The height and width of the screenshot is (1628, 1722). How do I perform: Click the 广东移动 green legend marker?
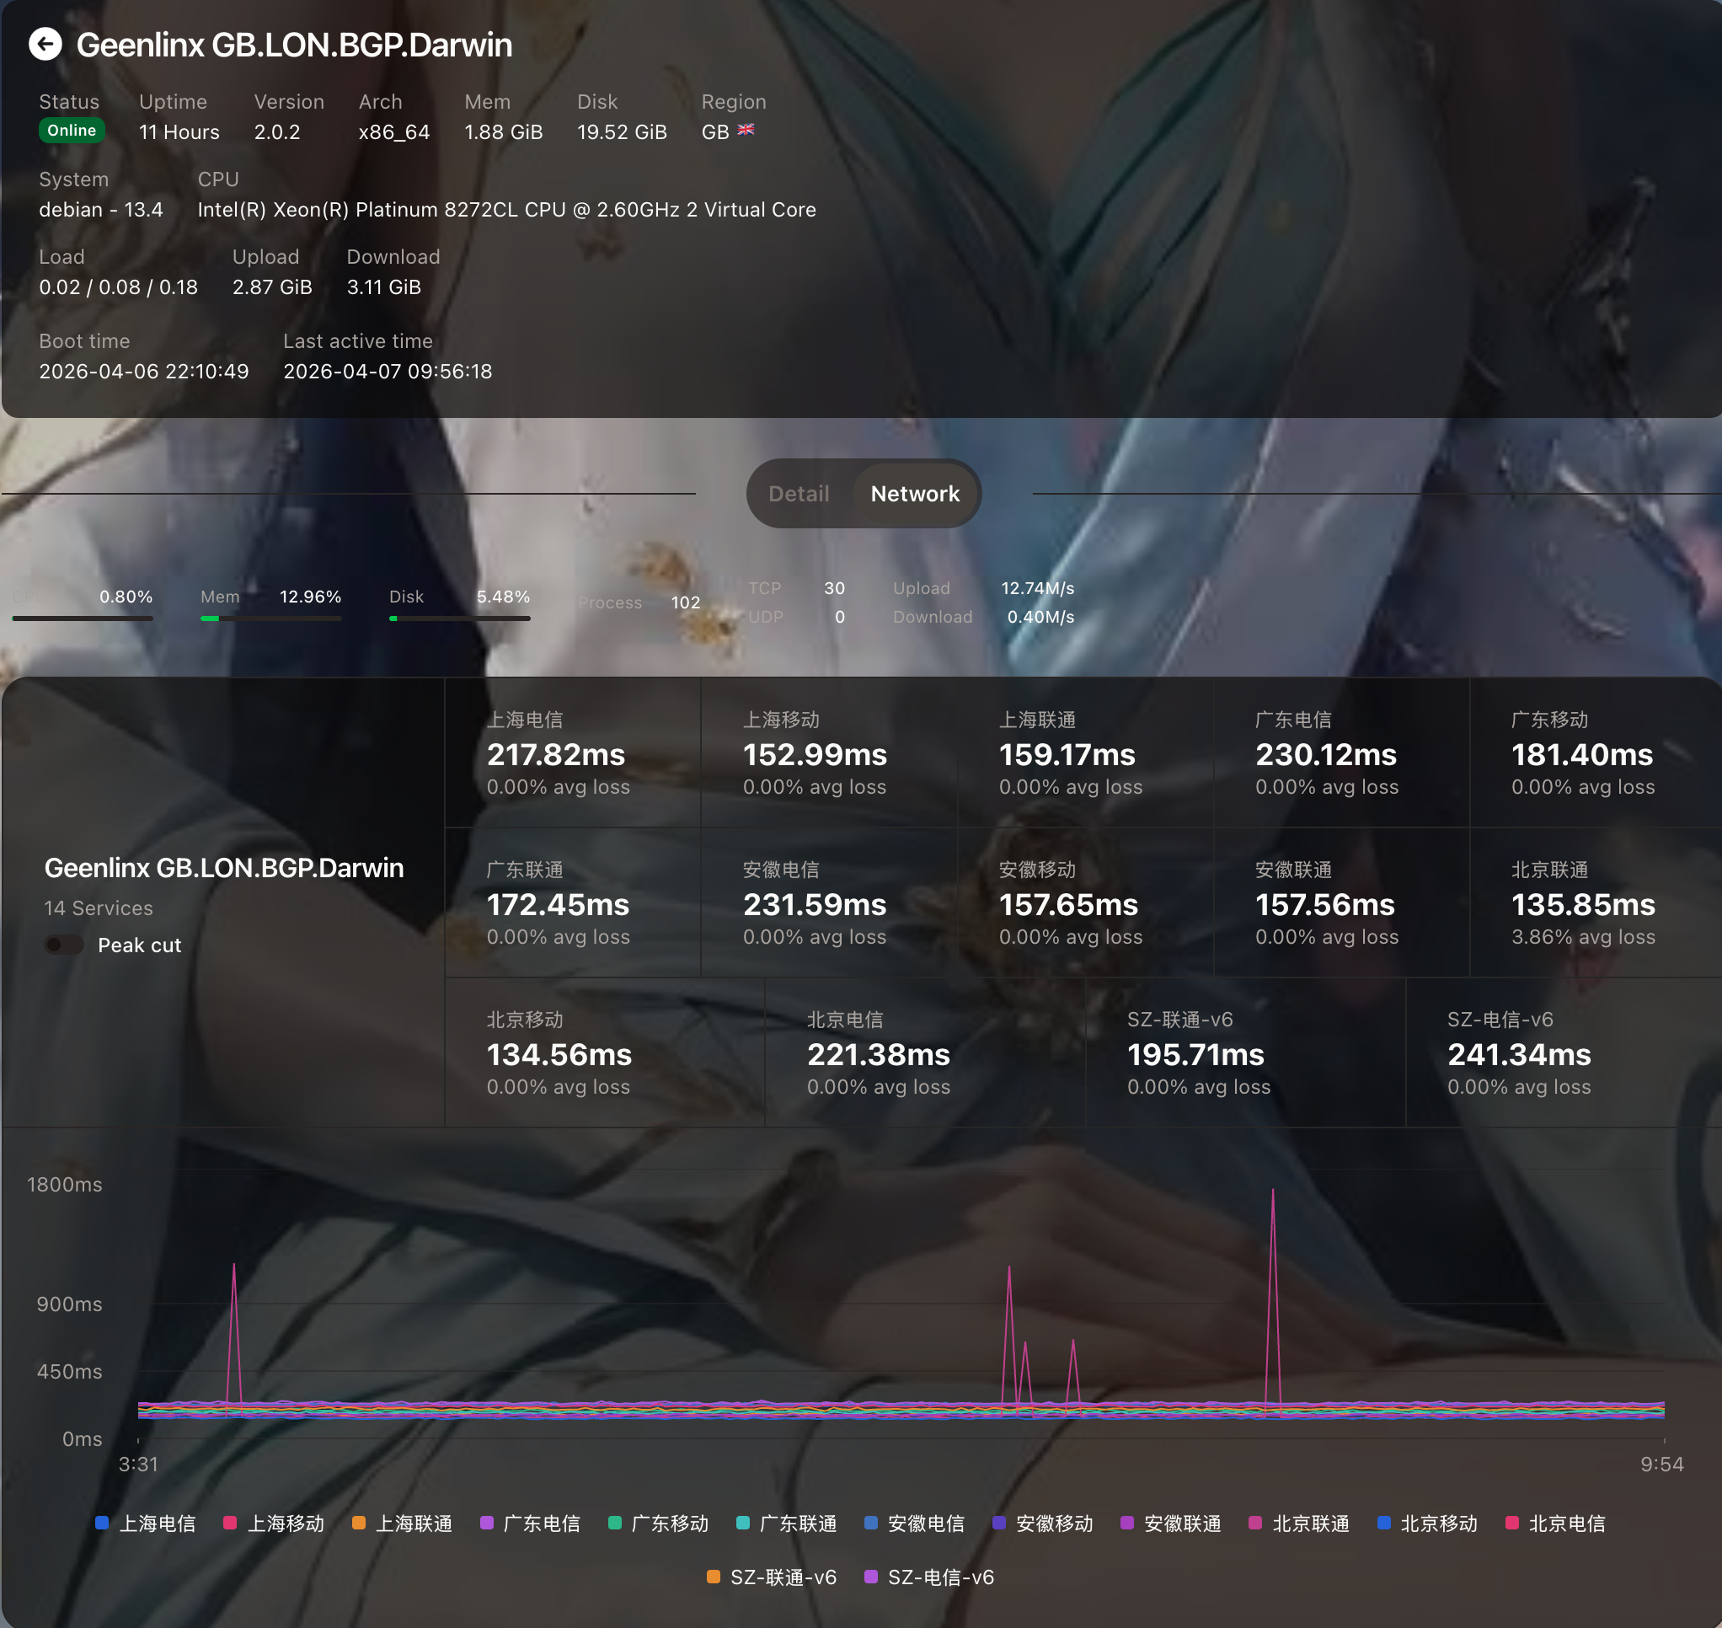pyautogui.click(x=615, y=1523)
